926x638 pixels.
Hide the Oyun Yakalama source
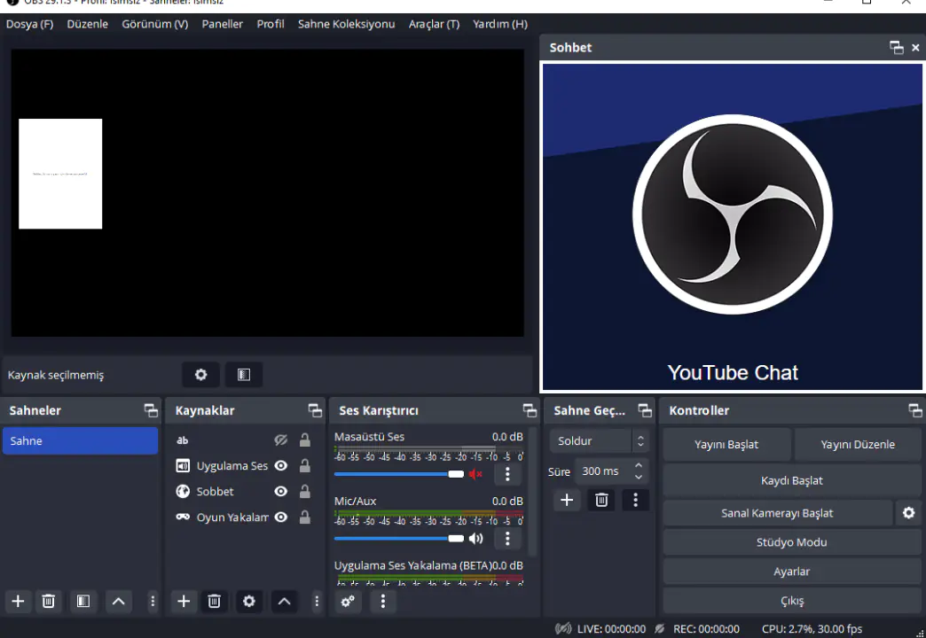tap(281, 517)
